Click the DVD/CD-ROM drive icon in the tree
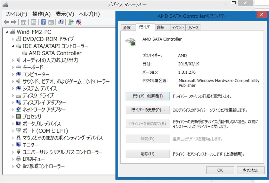 [19, 39]
